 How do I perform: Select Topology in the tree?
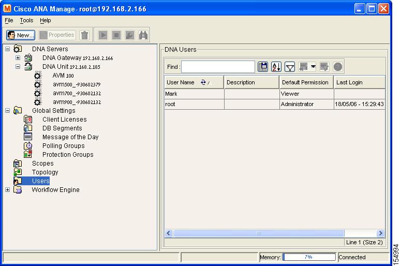45,172
